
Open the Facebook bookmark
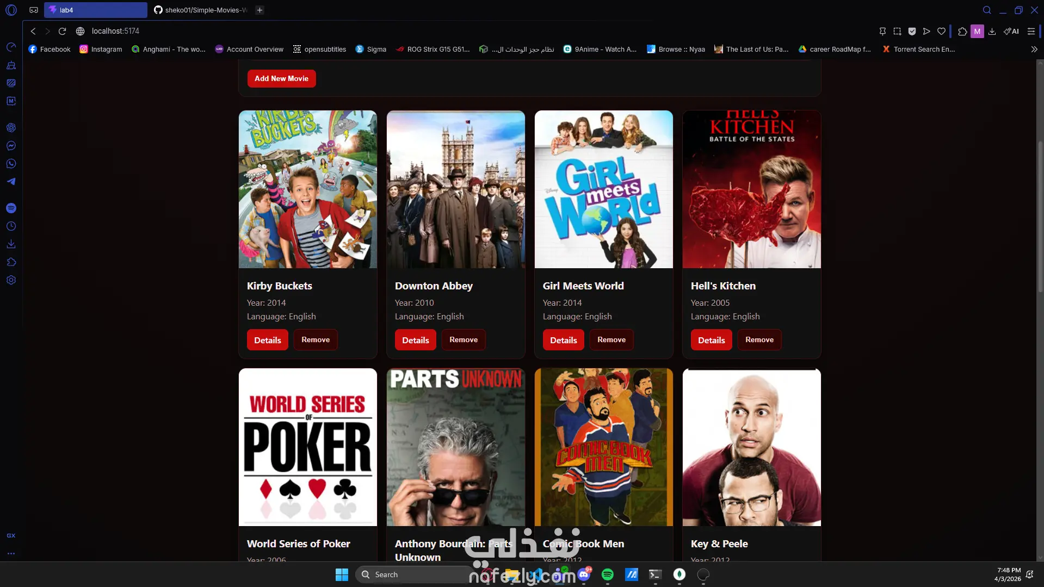(x=50, y=49)
